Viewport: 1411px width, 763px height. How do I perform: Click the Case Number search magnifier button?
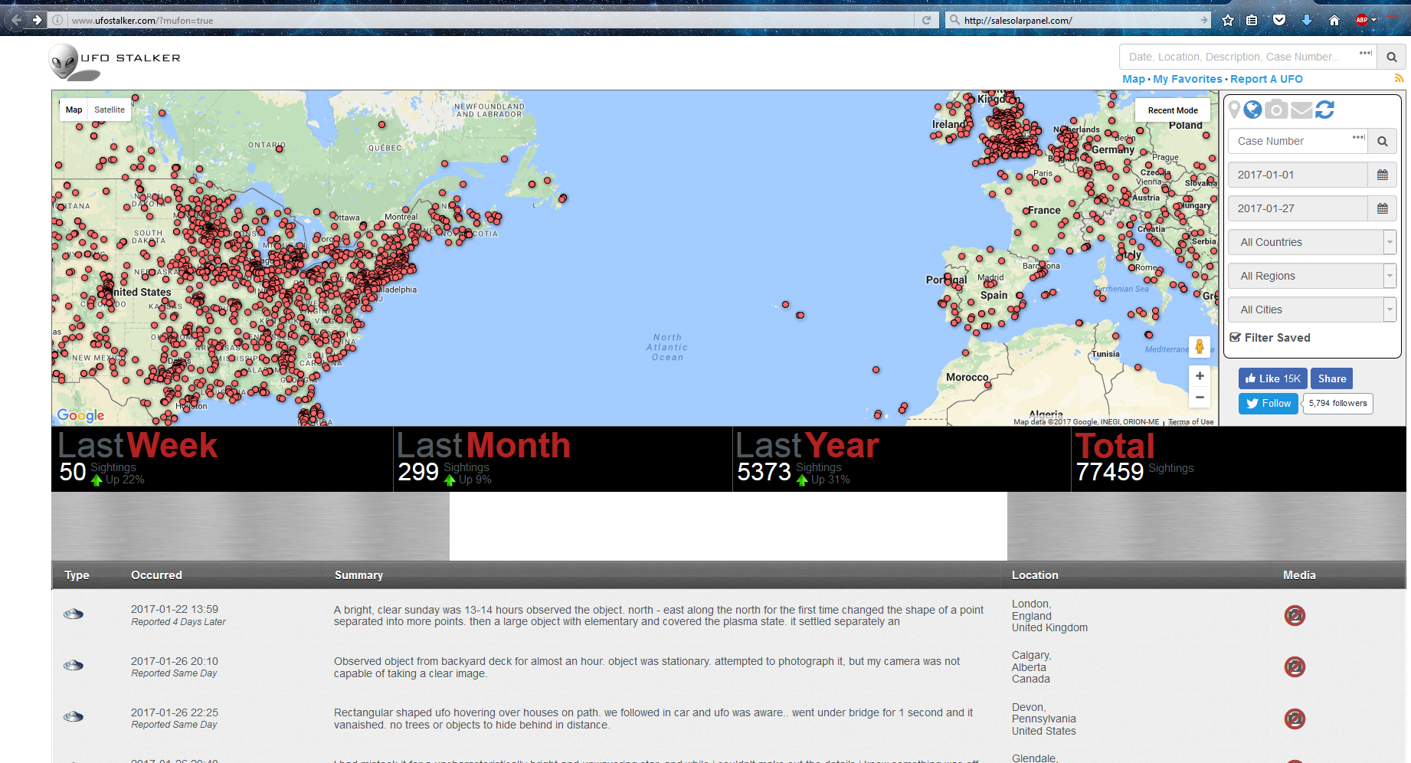[x=1382, y=141]
